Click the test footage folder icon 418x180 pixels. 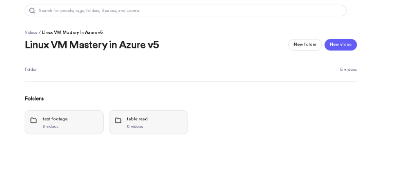click(33, 121)
